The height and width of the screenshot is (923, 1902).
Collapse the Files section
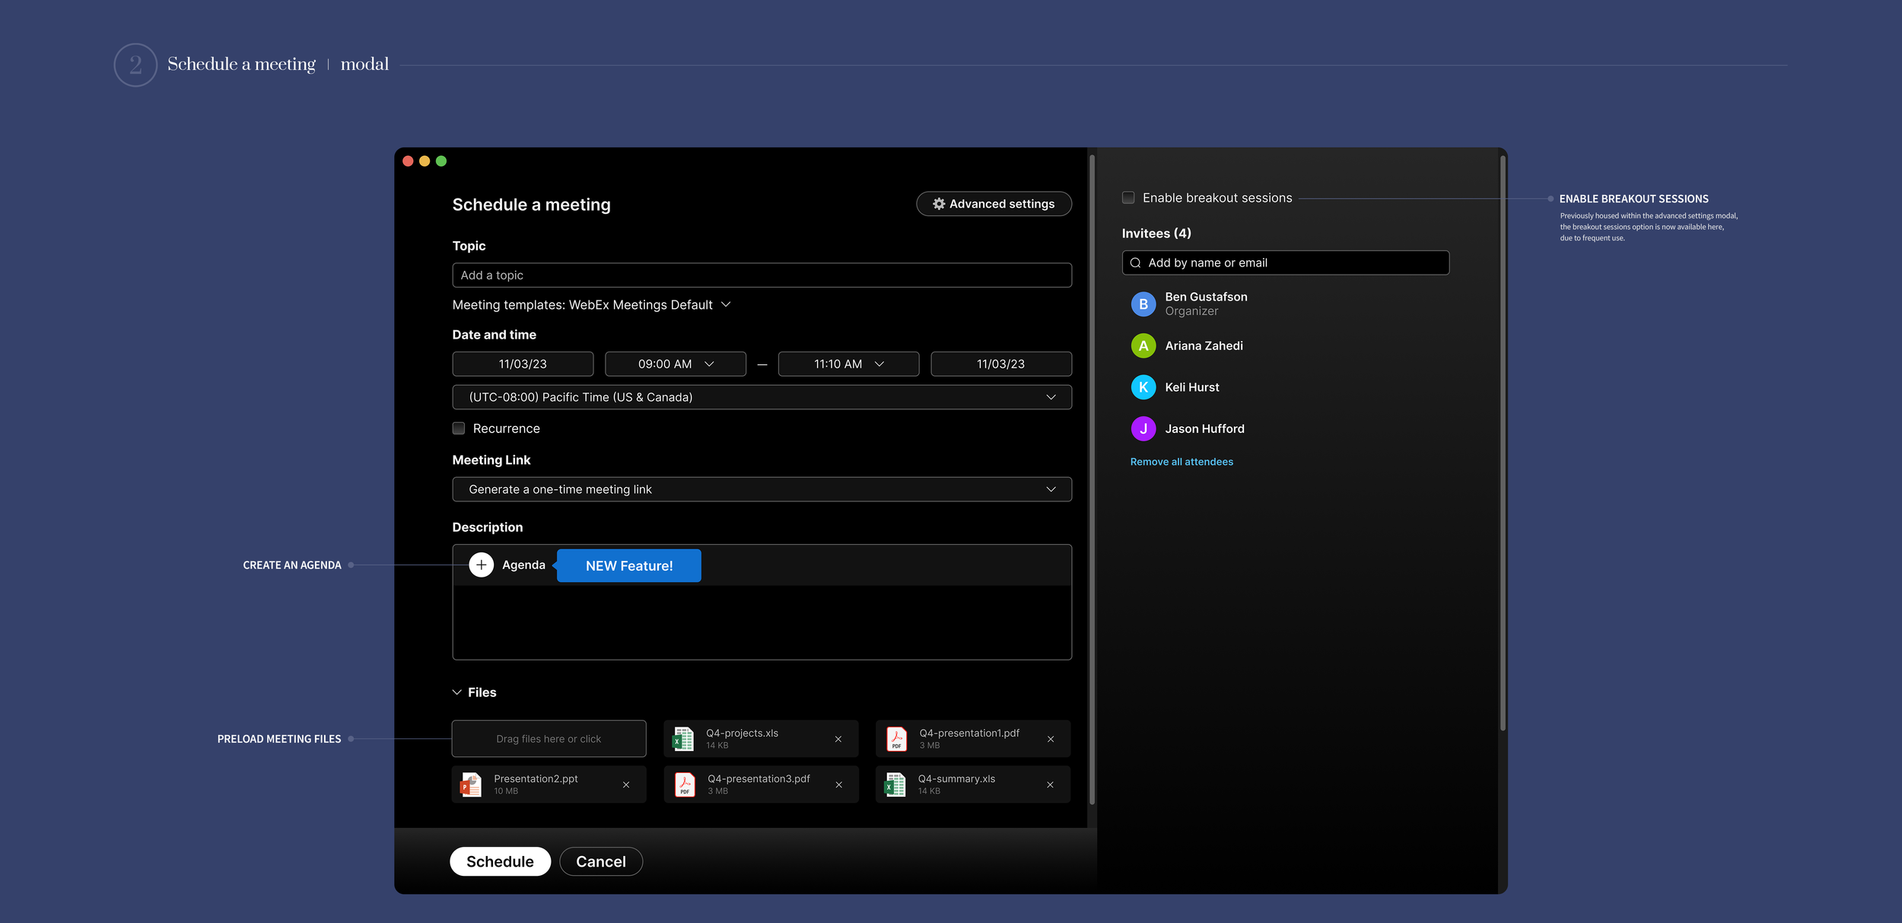[456, 692]
